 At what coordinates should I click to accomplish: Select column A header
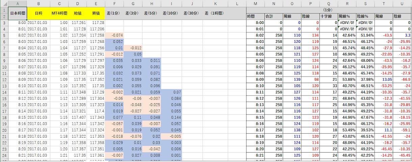(x=18, y=3)
